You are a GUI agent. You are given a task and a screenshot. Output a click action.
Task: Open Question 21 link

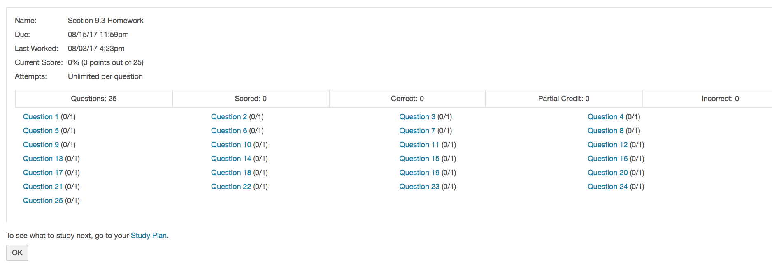click(43, 187)
